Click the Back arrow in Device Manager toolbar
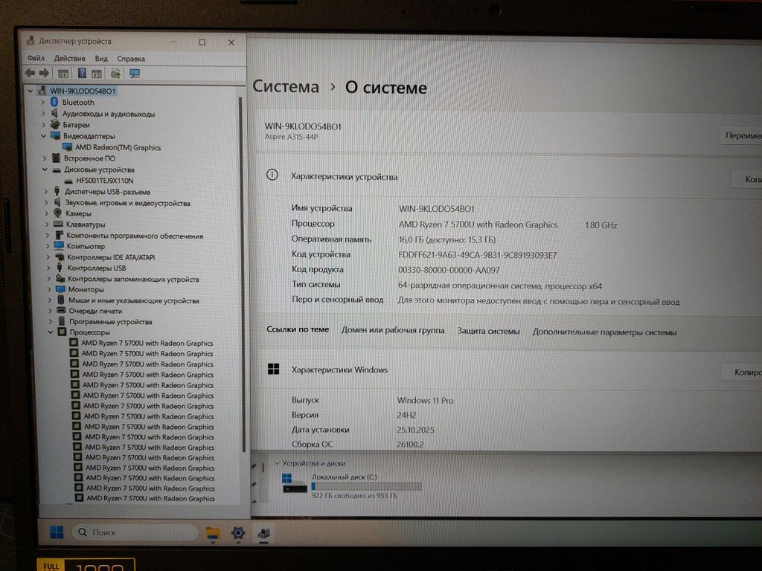The height and width of the screenshot is (571, 762). tap(30, 73)
